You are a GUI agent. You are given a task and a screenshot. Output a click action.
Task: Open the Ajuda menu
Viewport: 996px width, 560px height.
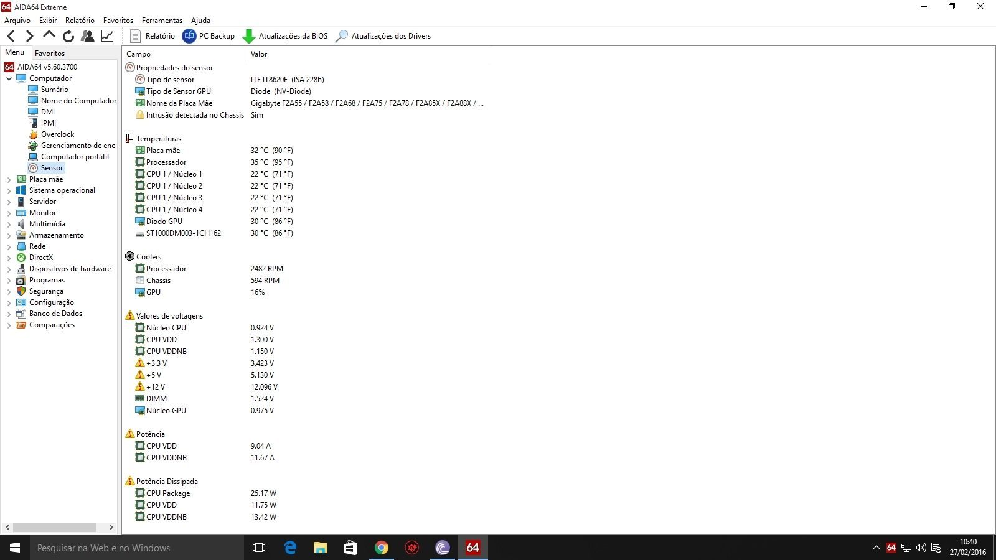point(200,21)
